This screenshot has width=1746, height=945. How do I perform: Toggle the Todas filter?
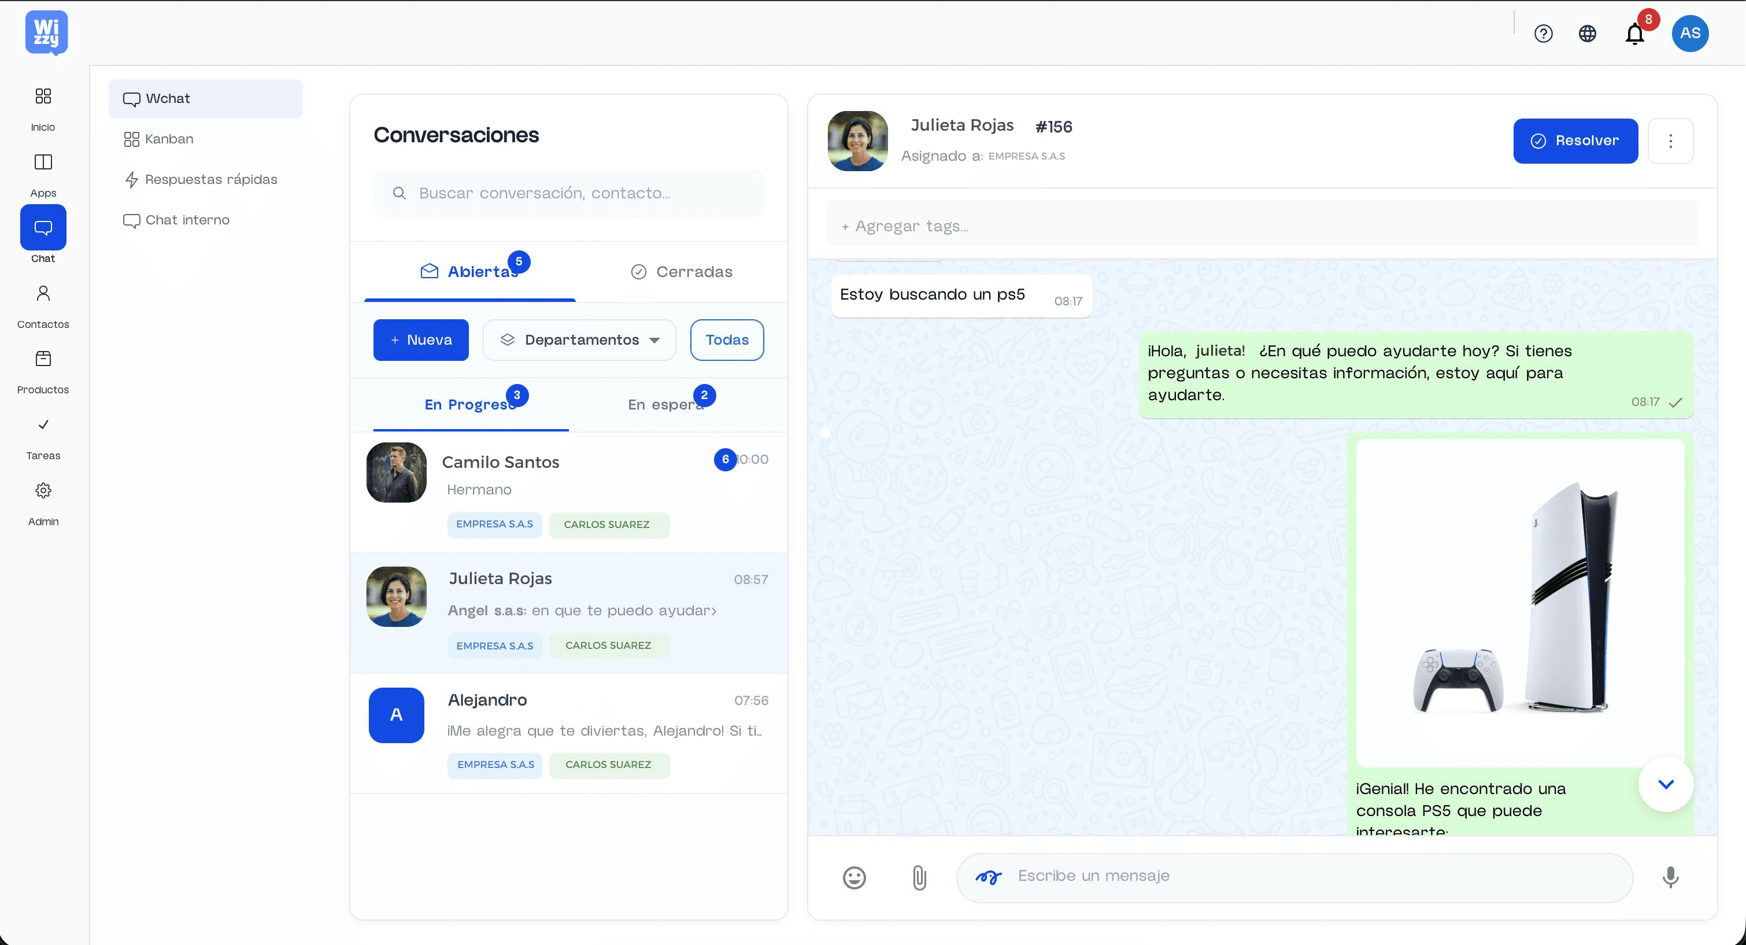[x=727, y=339]
